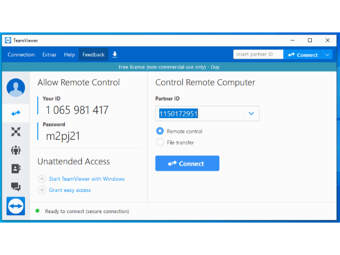Open the Meeting people sidebar icon
This screenshot has width=340, height=255.
(x=15, y=150)
